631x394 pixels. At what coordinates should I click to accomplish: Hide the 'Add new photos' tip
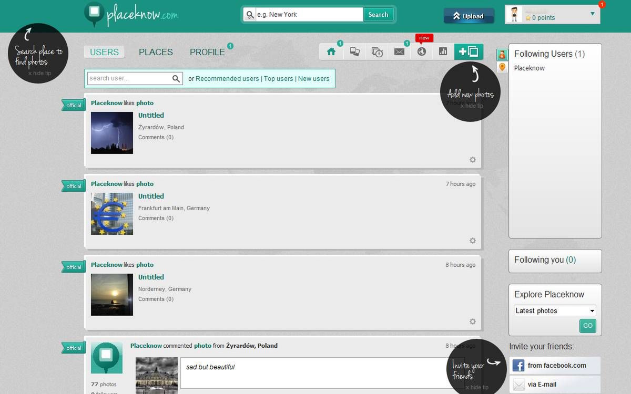pos(472,106)
